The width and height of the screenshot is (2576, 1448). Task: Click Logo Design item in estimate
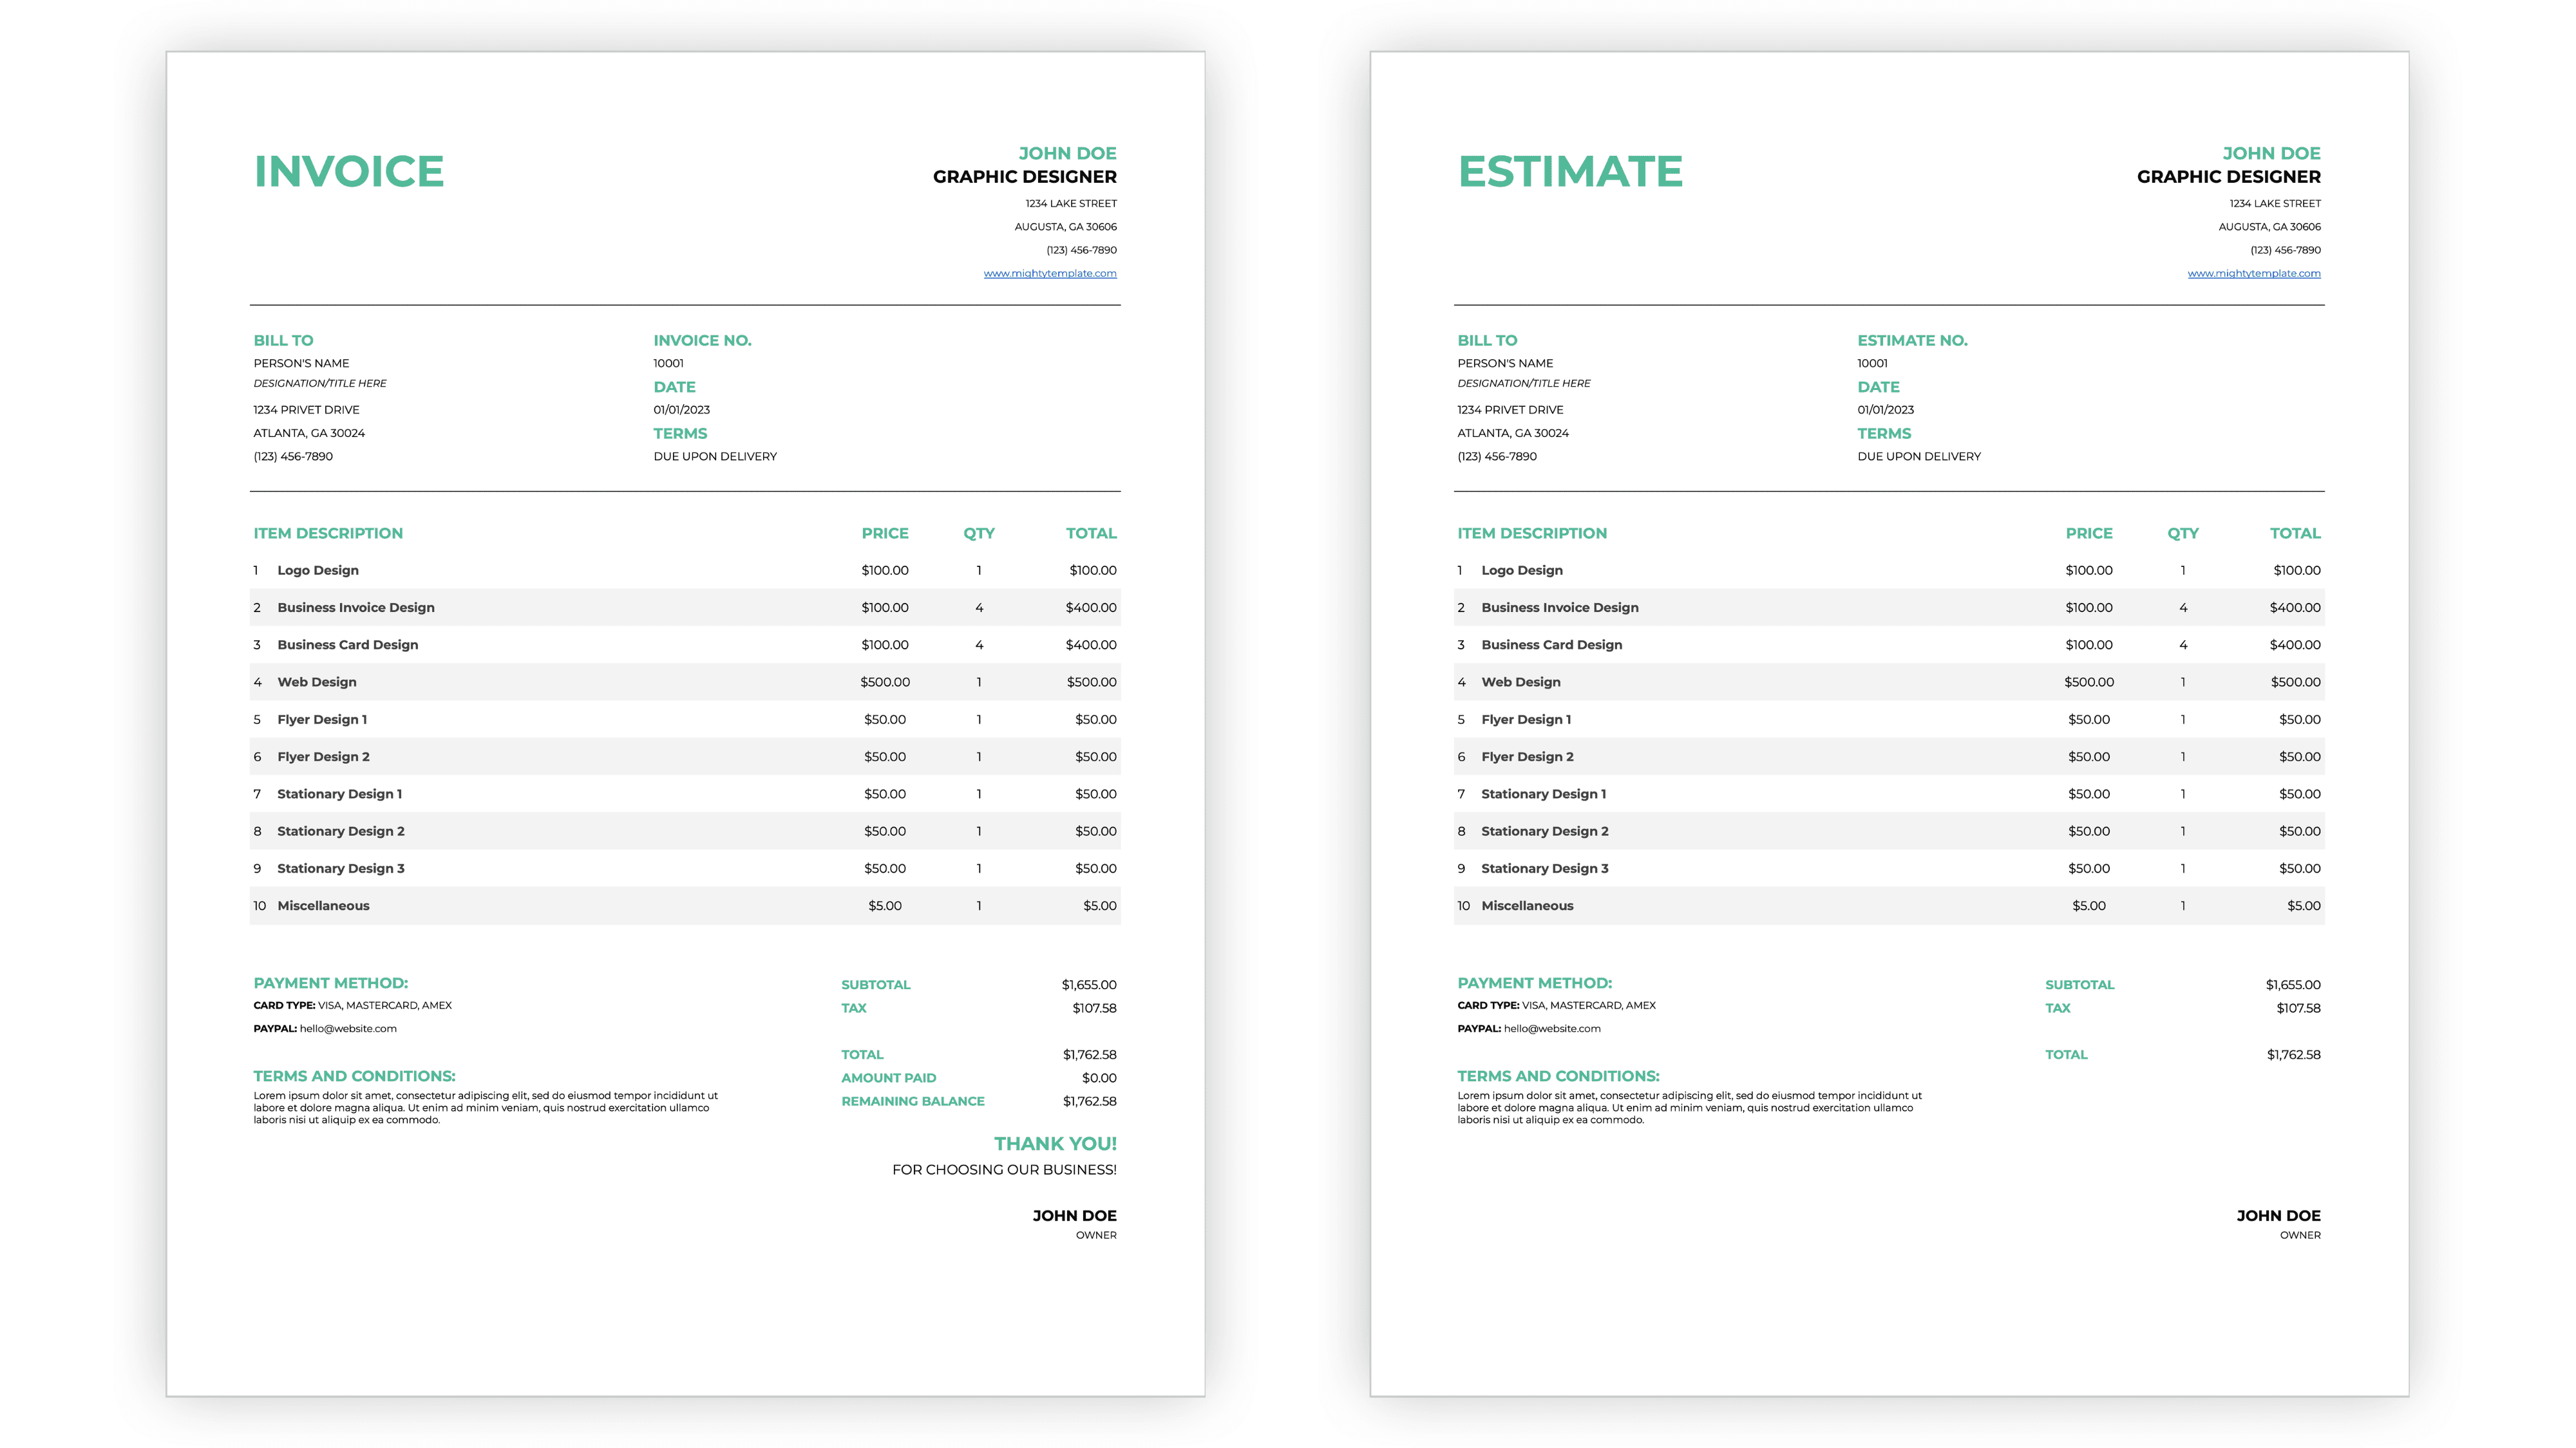[1521, 570]
